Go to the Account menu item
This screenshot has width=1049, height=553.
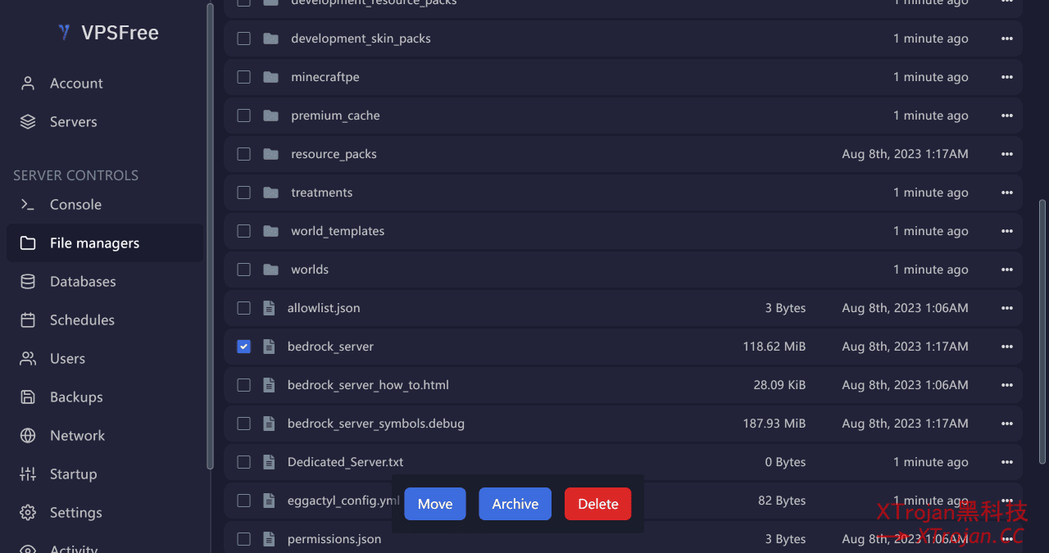[x=76, y=84]
